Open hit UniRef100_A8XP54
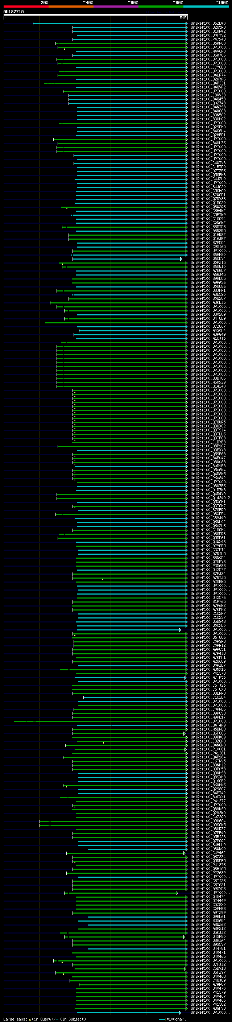This screenshot has width=232, height=1022. (x=208, y=514)
